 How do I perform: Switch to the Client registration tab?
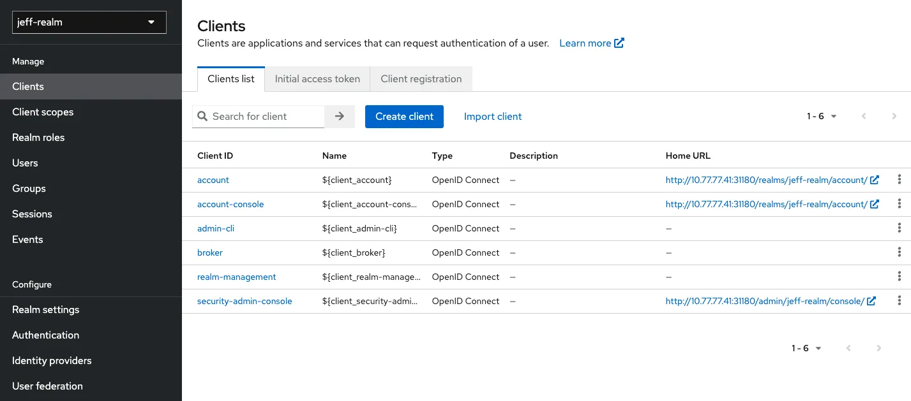421,79
